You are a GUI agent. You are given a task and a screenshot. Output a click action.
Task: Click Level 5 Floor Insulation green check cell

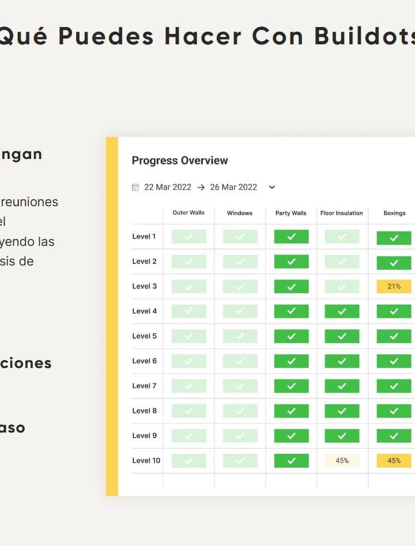tap(342, 336)
